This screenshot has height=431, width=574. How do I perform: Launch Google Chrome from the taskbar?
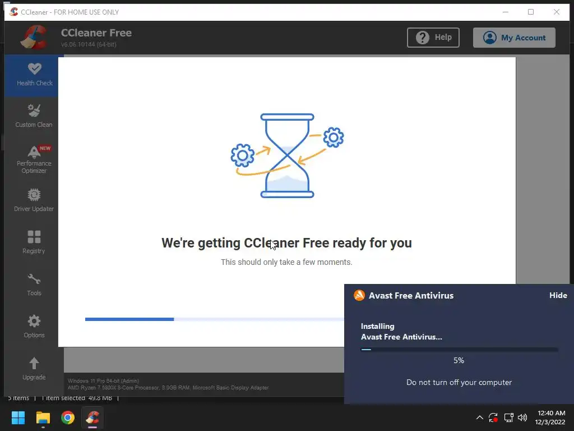point(68,418)
